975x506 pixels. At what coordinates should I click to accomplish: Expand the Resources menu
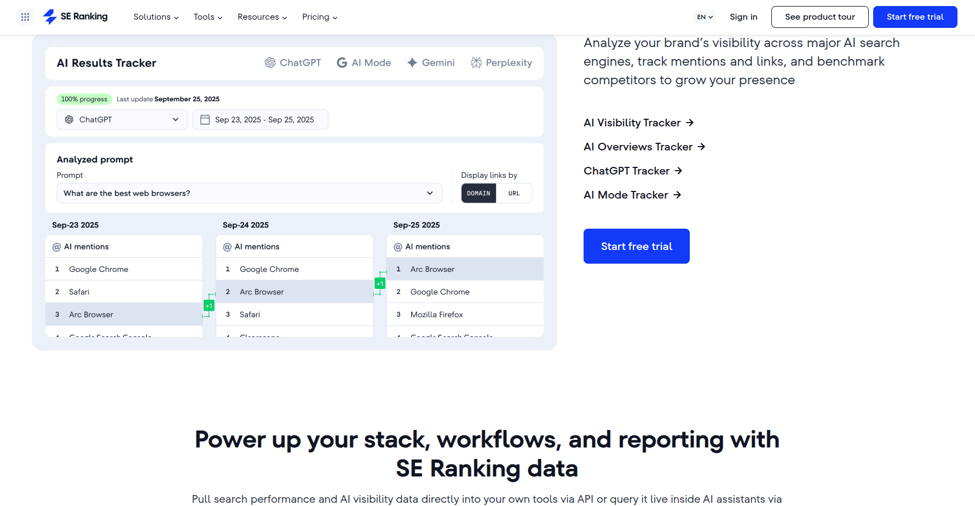tap(262, 17)
